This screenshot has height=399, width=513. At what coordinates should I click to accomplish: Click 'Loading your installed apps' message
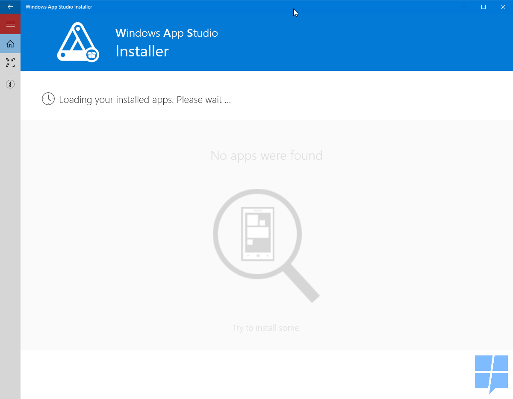[x=145, y=100]
